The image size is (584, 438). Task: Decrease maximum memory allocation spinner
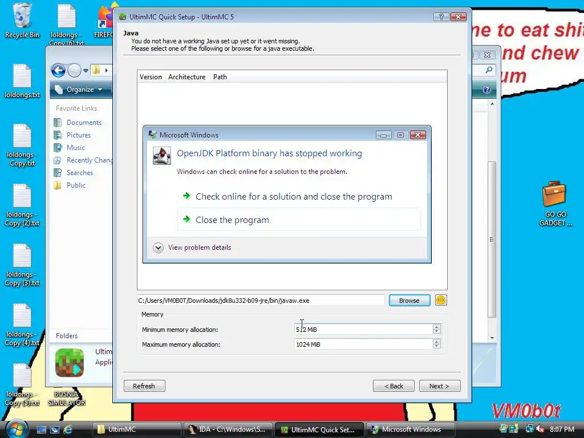click(437, 346)
